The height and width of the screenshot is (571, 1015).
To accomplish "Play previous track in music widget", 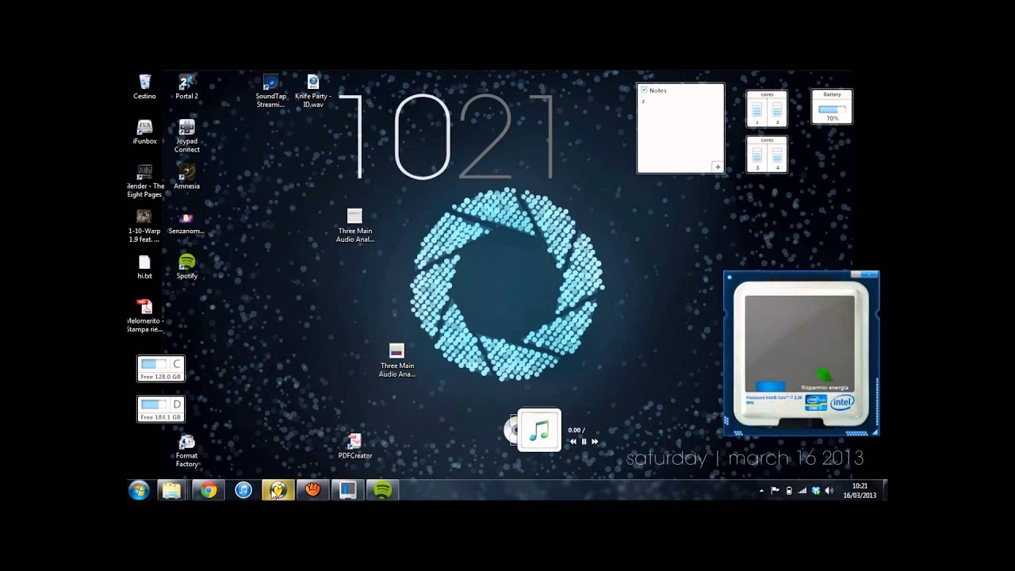I will click(x=573, y=442).
